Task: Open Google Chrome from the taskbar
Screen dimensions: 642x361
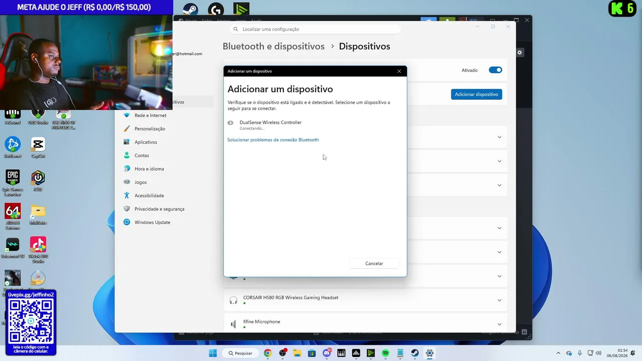Action: pyautogui.click(x=268, y=353)
